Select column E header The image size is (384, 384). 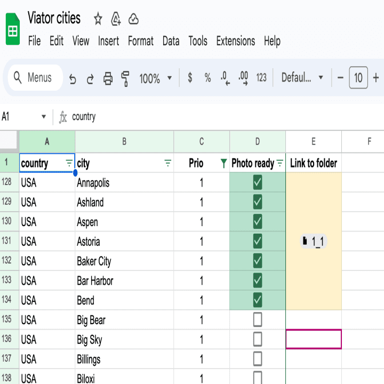tap(314, 141)
